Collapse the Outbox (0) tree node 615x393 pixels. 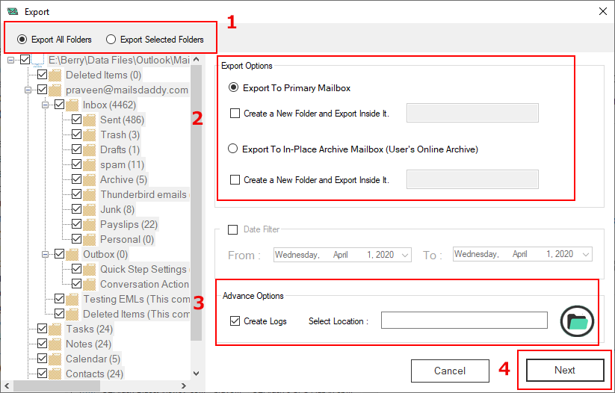coord(45,255)
